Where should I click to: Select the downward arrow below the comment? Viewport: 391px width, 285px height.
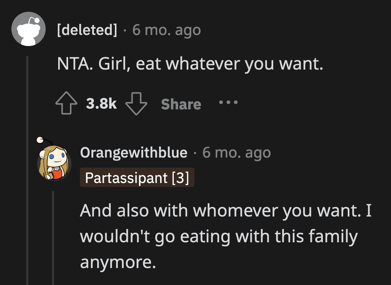click(x=137, y=104)
